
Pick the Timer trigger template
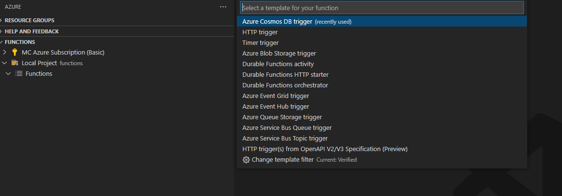260,43
